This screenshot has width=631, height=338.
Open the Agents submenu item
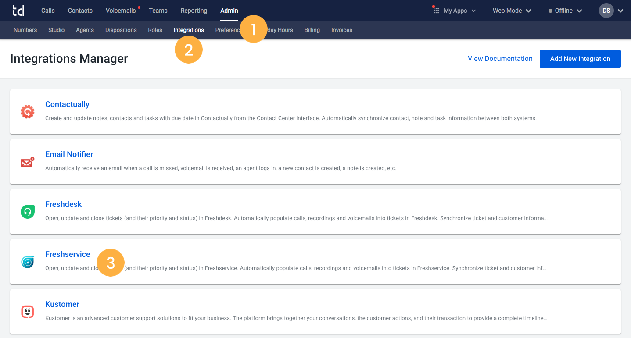tap(85, 30)
